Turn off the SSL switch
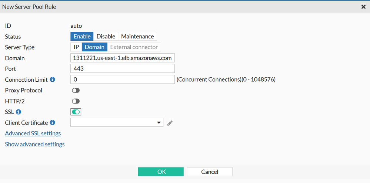This screenshot has height=183, width=370. pos(76,112)
